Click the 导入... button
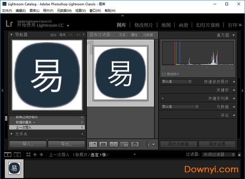Image resolution: width=245 pixels, height=179 pixels. (x=28, y=144)
